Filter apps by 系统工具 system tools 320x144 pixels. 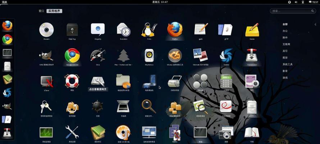[x=288, y=64]
